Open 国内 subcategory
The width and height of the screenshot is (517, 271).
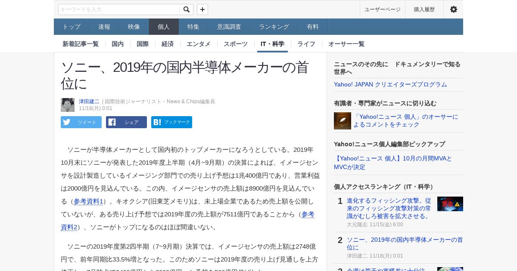click(x=118, y=44)
